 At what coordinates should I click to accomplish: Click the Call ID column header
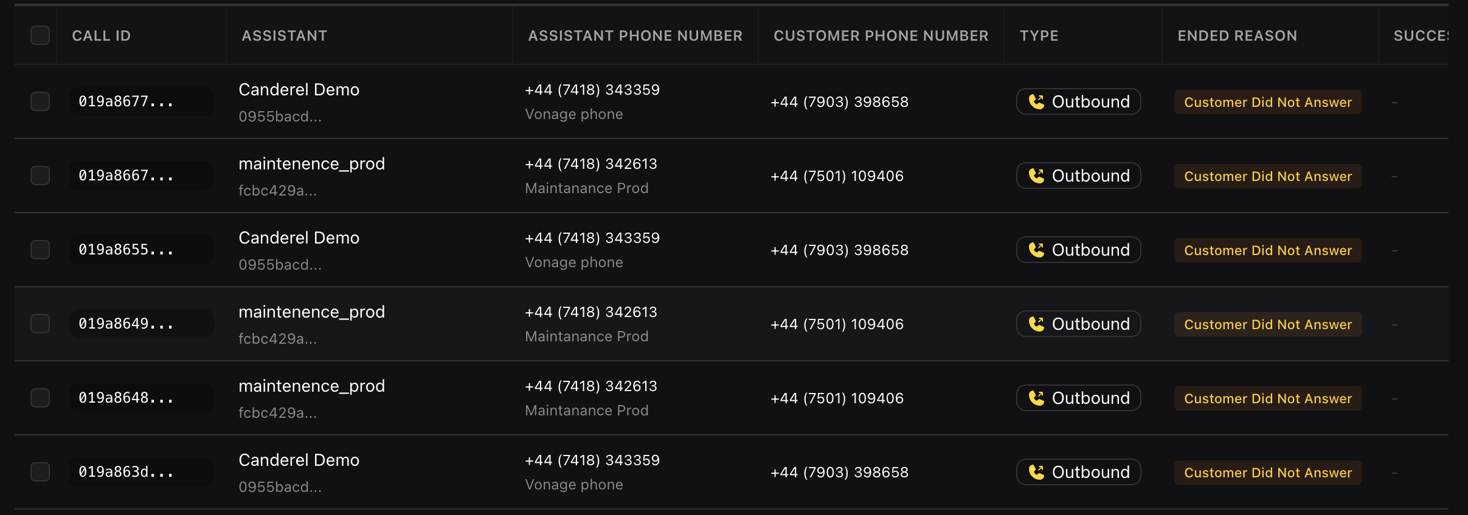point(101,36)
